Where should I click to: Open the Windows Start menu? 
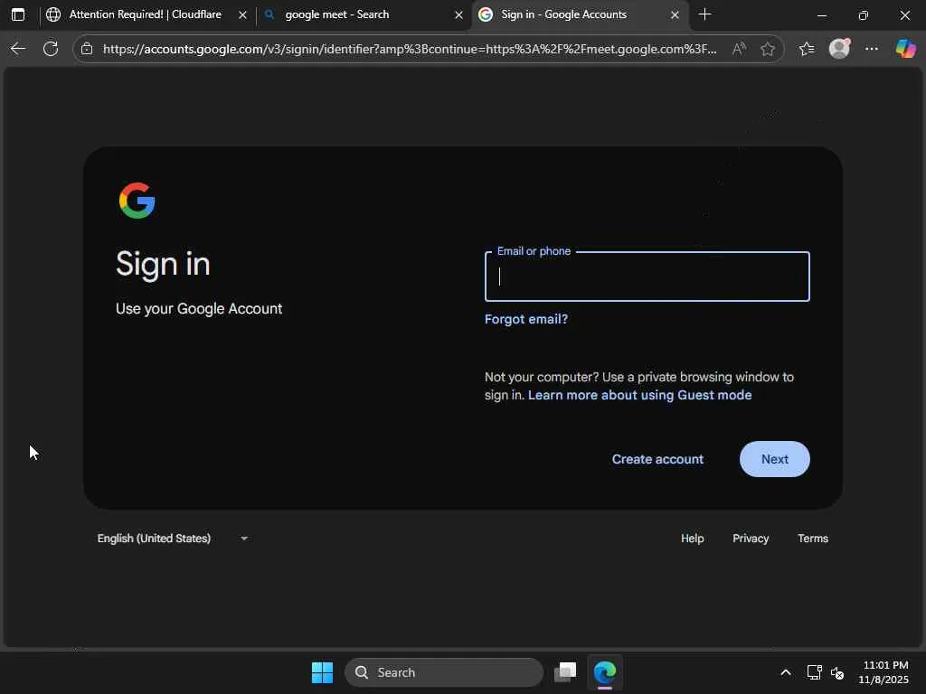pos(322,672)
